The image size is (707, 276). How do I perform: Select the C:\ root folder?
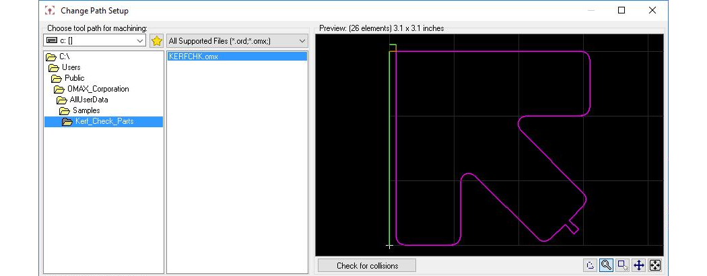click(64, 57)
